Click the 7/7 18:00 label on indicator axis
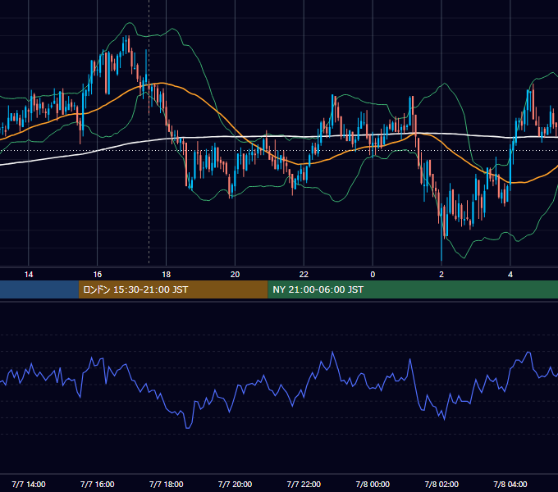The width and height of the screenshot is (558, 492). point(167,484)
